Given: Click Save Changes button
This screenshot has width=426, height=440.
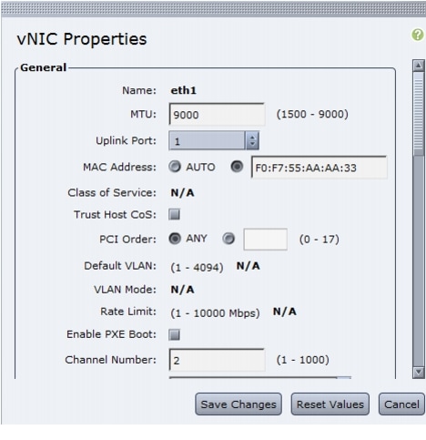Looking at the screenshot, I should 238,404.
